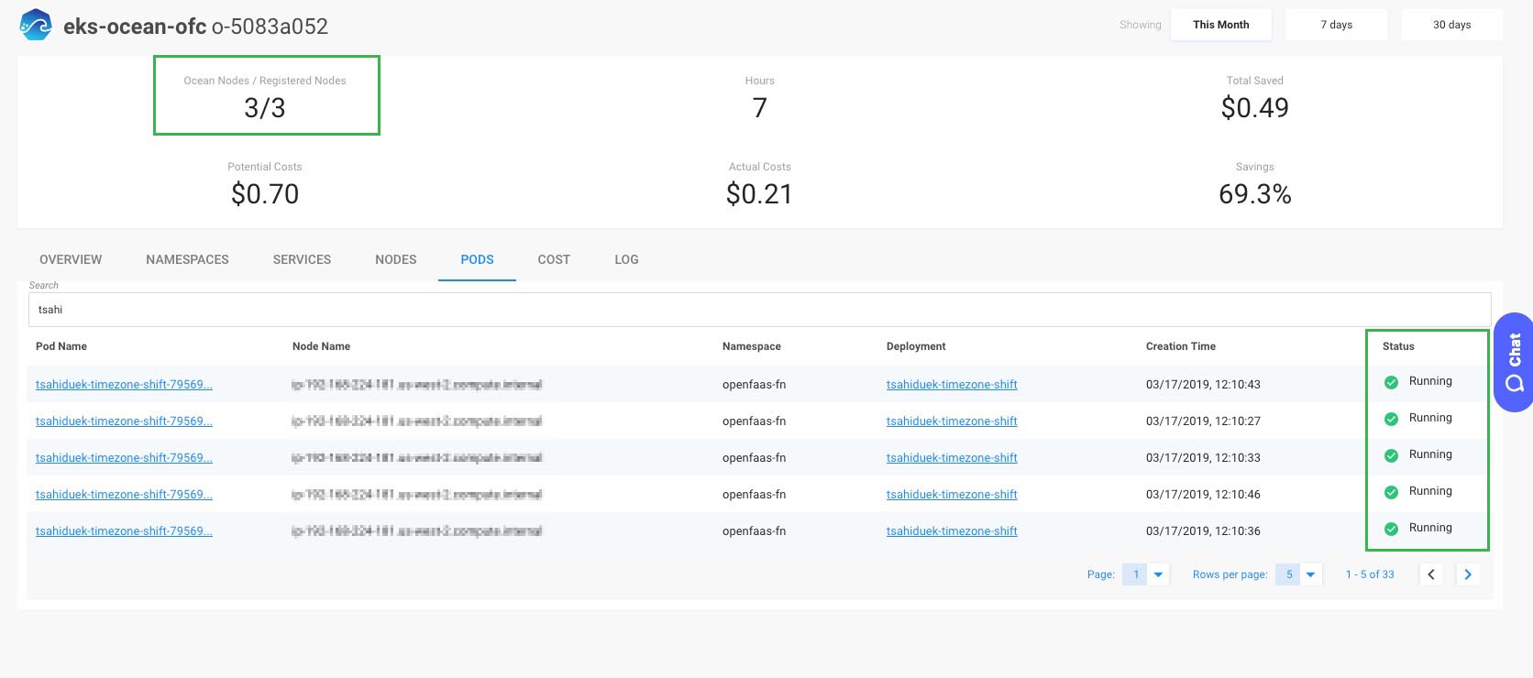Switch to the Nodes tab

pyautogui.click(x=395, y=259)
